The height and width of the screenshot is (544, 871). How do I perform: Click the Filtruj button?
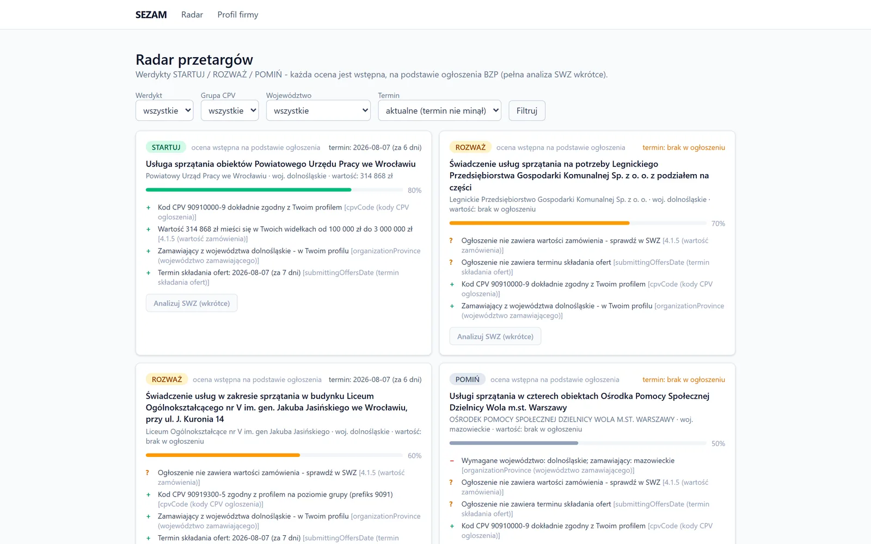pos(527,110)
